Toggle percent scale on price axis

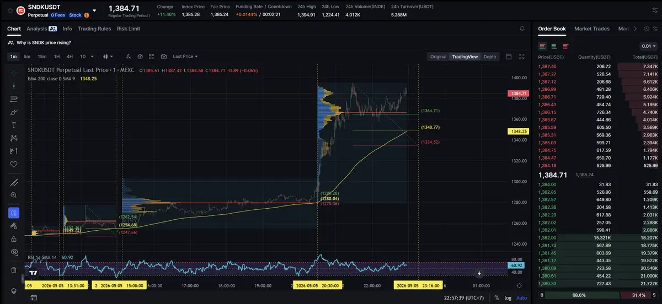click(496, 297)
